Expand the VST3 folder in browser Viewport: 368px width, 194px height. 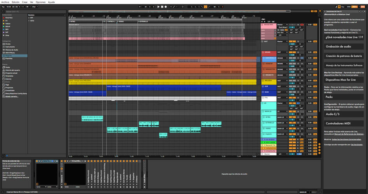(x=29, y=21)
